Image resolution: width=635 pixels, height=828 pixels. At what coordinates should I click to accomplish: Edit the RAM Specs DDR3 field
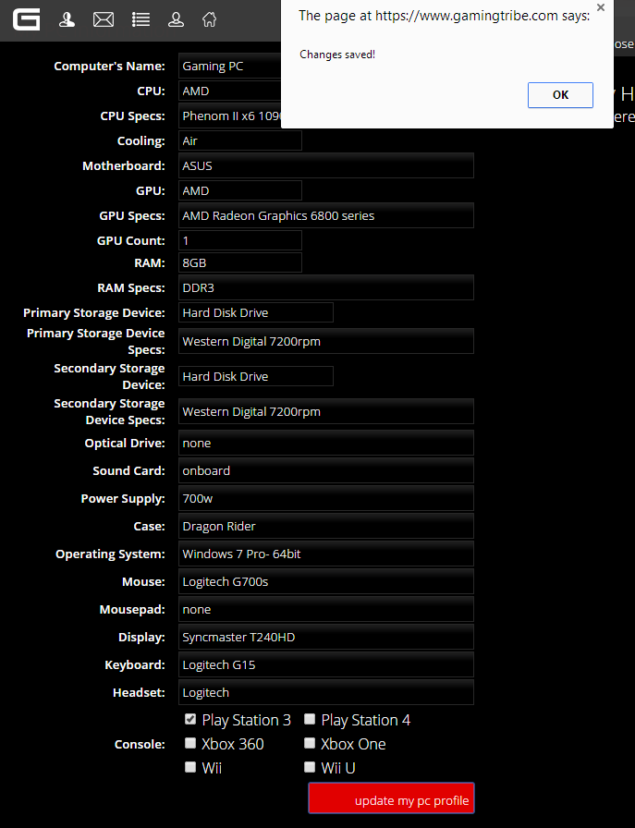pyautogui.click(x=326, y=287)
